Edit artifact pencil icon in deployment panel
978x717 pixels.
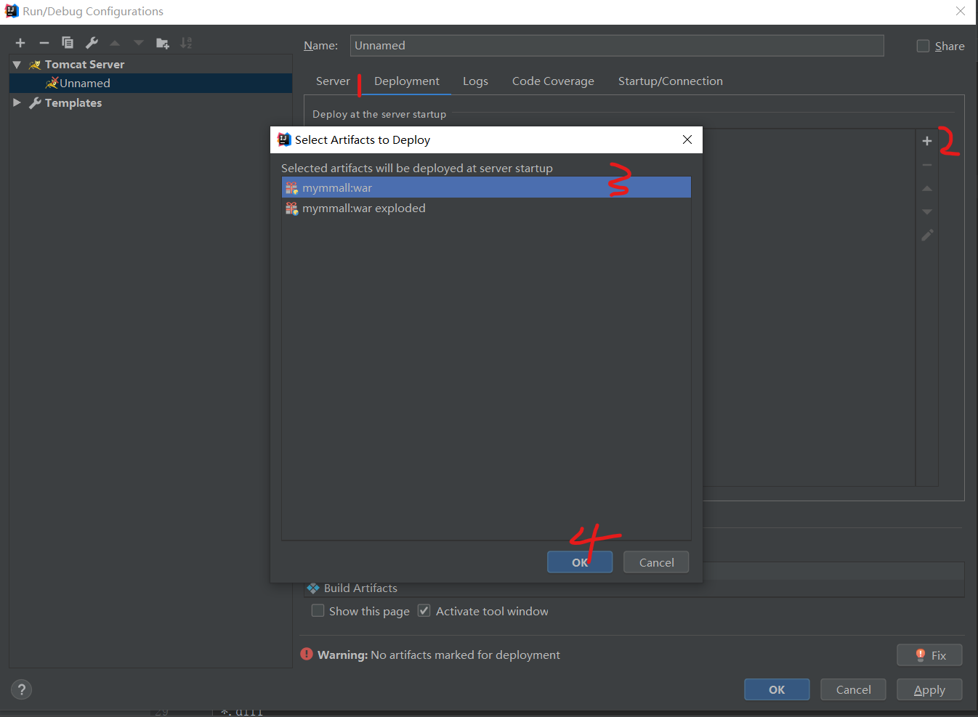click(x=927, y=235)
